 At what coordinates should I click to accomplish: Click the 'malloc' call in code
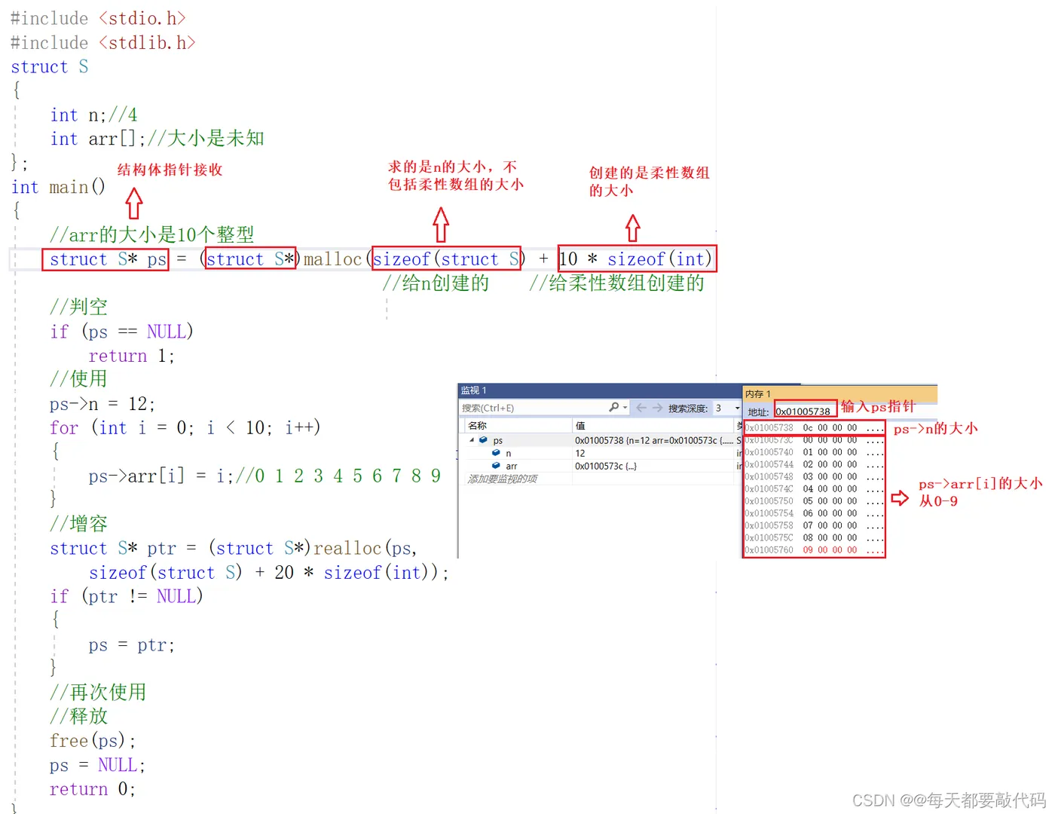tap(332, 259)
